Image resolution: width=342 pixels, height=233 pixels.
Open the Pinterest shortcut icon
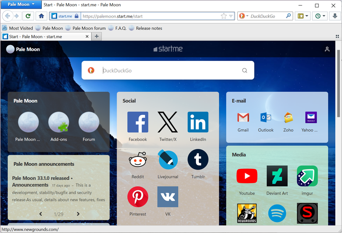[138, 197]
